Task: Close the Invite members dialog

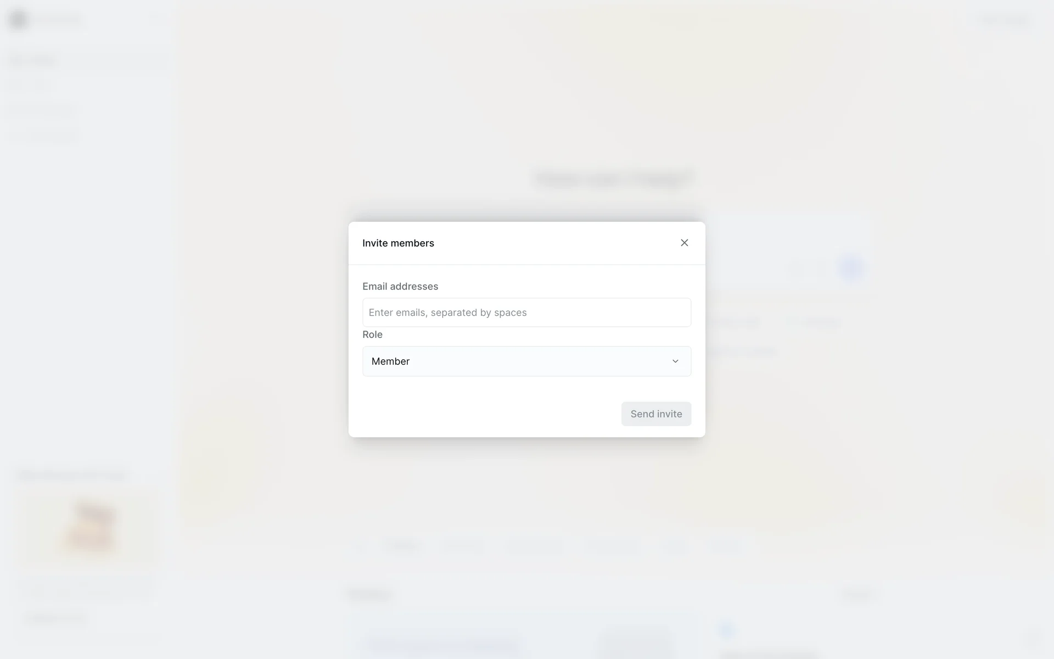Action: (684, 243)
